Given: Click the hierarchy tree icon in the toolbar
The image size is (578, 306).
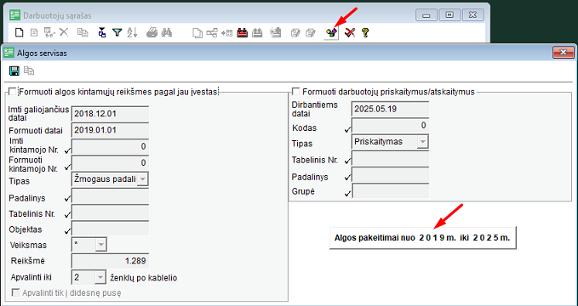Looking at the screenshot, I should [212, 33].
